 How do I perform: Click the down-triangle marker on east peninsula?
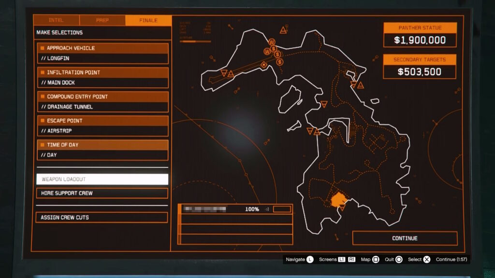[353, 84]
